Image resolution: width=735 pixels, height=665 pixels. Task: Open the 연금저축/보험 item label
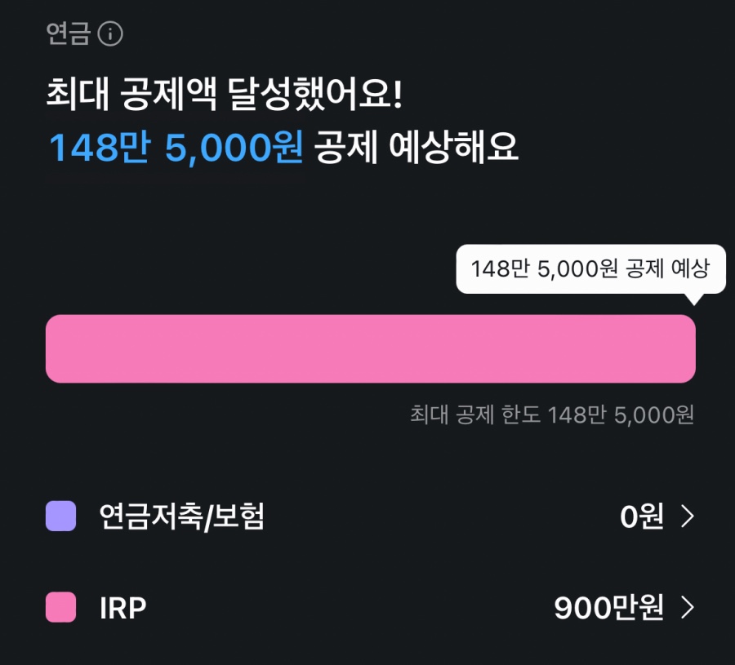coord(182,516)
